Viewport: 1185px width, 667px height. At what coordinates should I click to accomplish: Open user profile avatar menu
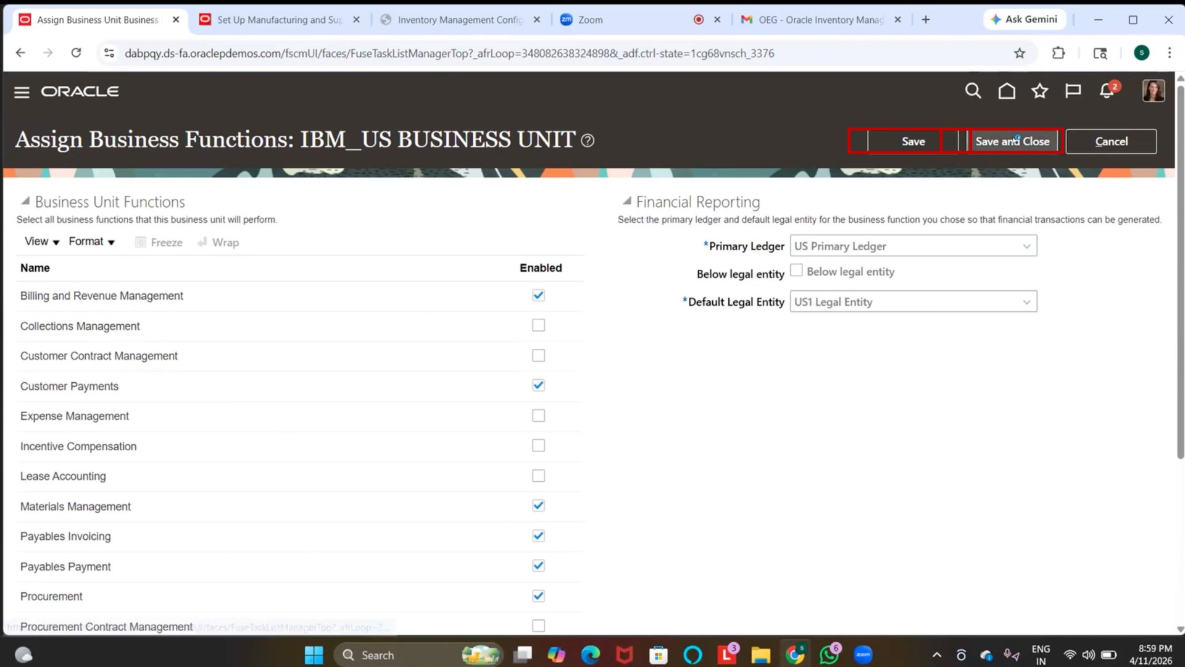pyautogui.click(x=1154, y=91)
